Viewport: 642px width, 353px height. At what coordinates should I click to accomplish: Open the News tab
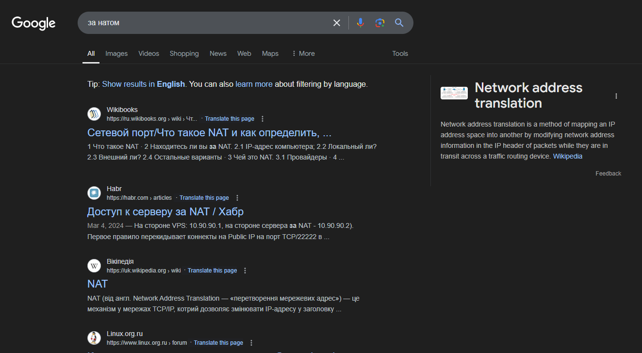tap(218, 53)
